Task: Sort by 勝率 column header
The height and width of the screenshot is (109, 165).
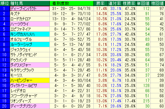Action: pos(101,3)
